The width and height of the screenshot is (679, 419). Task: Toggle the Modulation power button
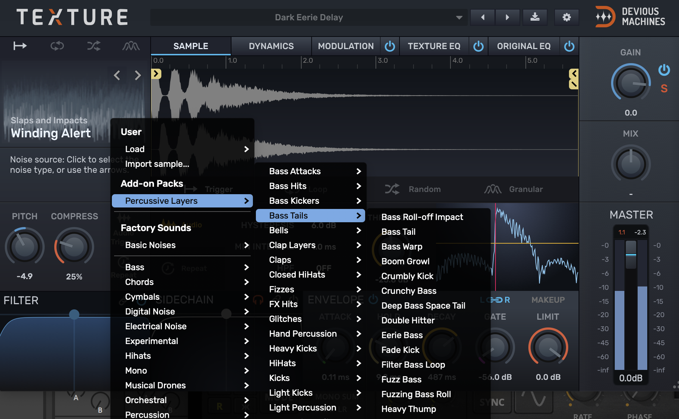pyautogui.click(x=390, y=46)
